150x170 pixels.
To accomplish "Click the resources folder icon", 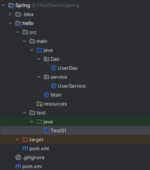I will click(39, 104).
